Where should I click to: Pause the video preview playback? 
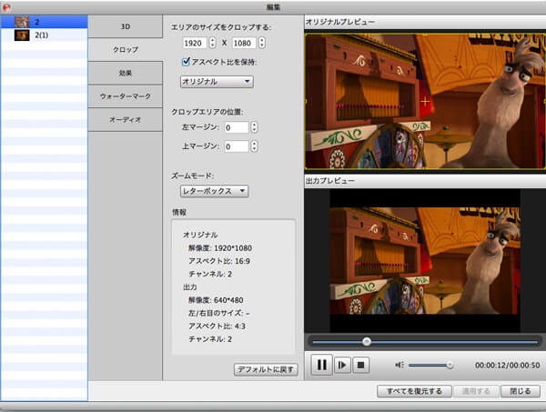322,365
